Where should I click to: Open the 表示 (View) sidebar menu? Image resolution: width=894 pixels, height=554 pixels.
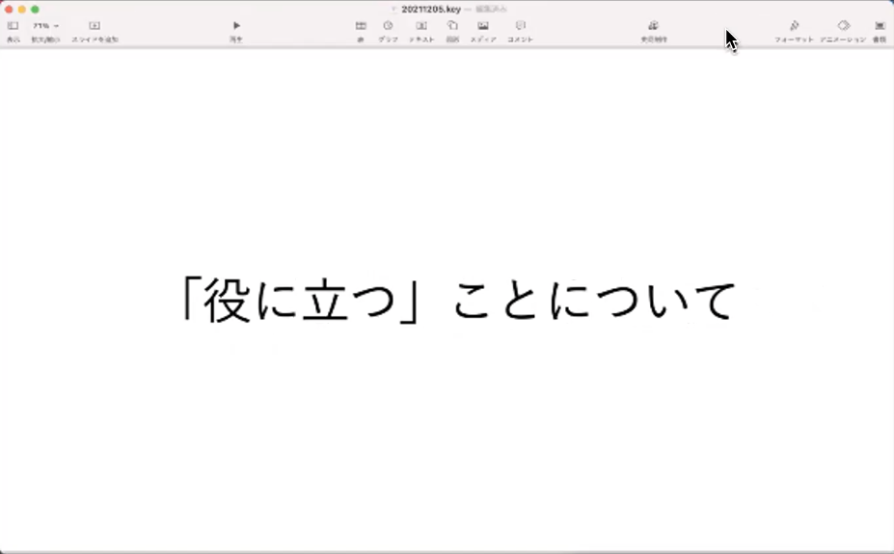pos(13,32)
